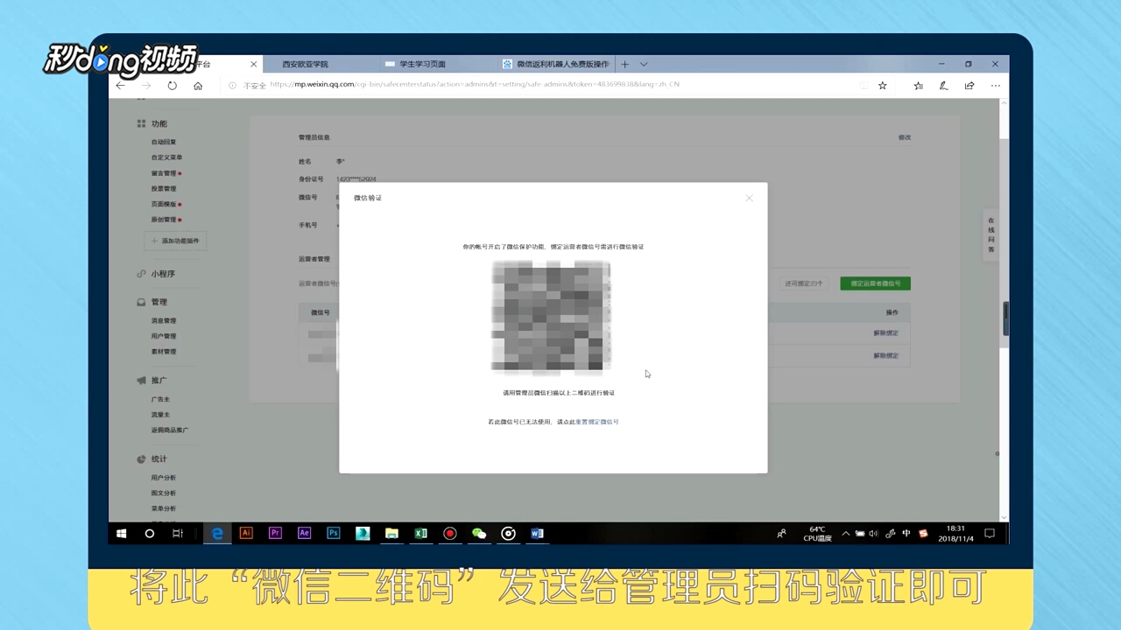Open a new tab with plus button
Viewport: 1121px width, 630px height.
click(625, 64)
